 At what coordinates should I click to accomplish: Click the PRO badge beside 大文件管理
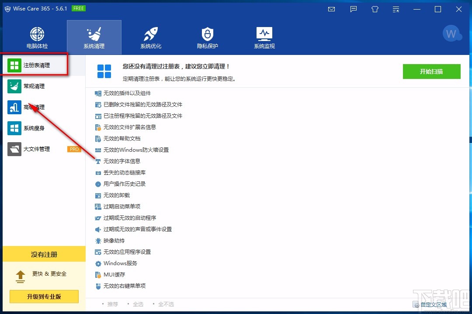pos(74,149)
